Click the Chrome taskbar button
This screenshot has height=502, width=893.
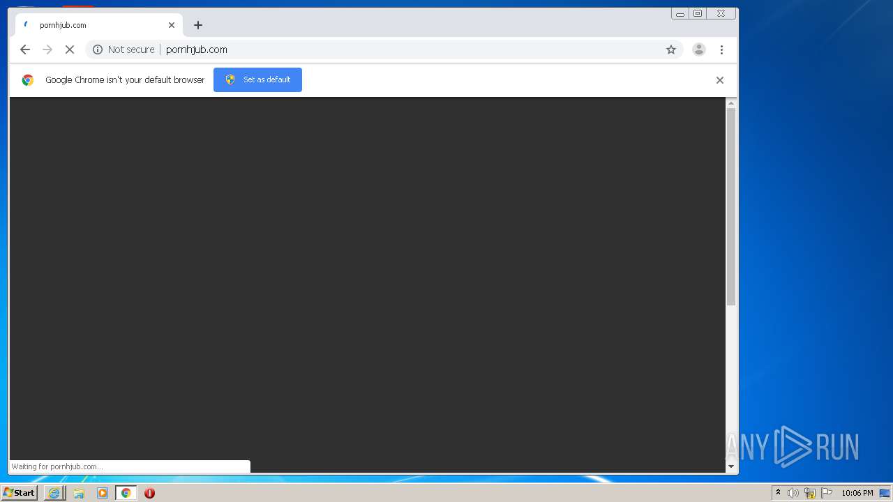pyautogui.click(x=126, y=493)
